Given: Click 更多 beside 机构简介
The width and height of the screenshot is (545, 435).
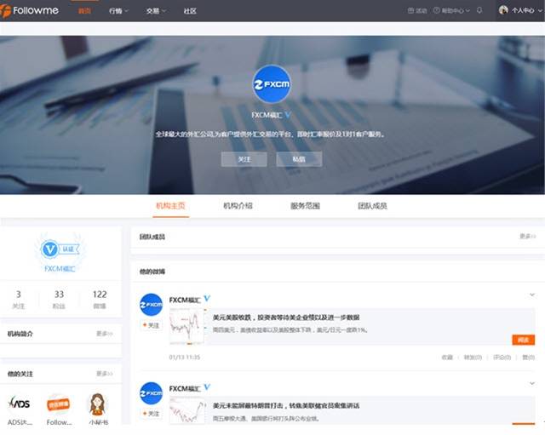Looking at the screenshot, I should [x=105, y=334].
